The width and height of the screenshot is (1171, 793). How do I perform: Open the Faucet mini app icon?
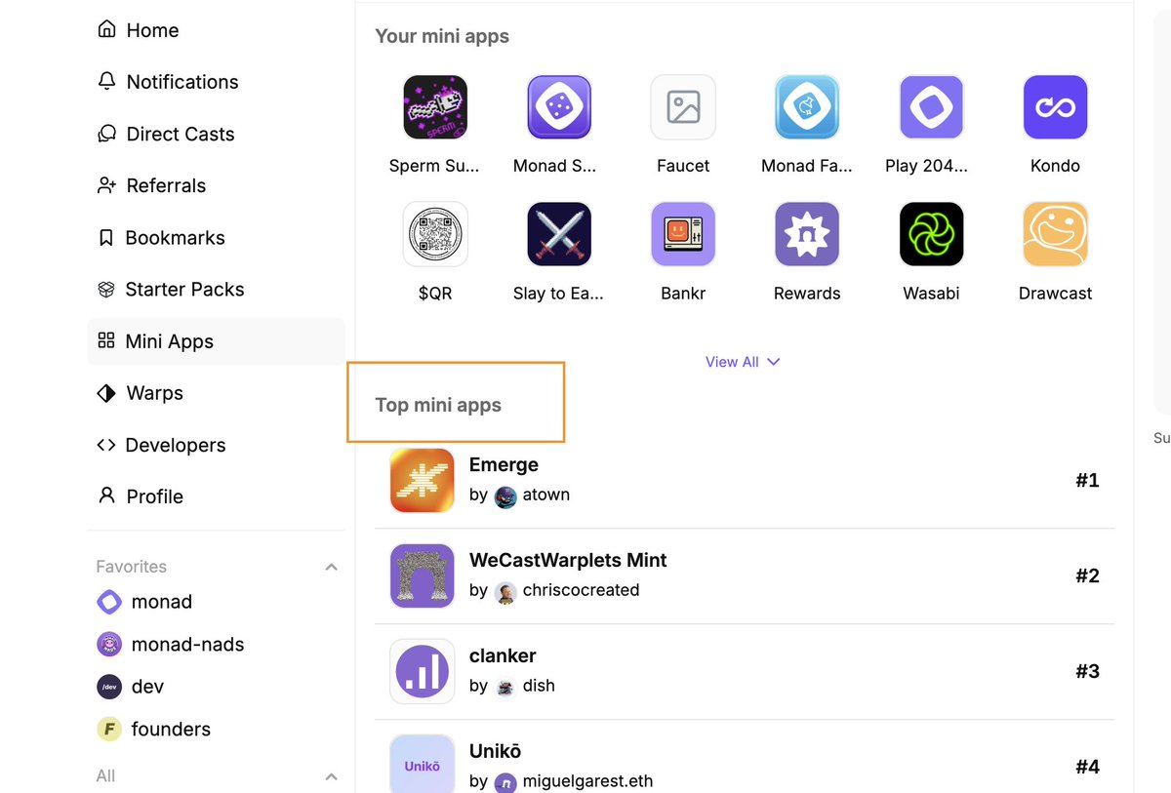(683, 107)
